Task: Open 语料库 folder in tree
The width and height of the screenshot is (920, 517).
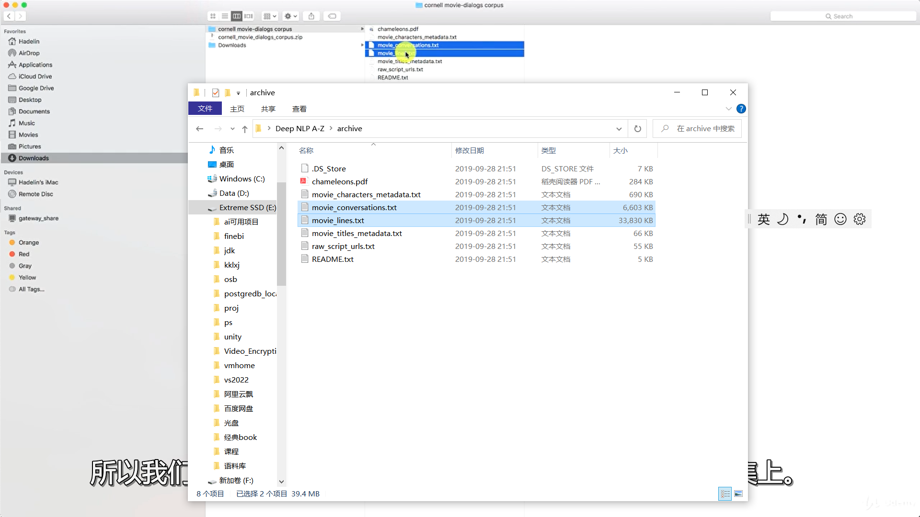Action: coord(235,466)
